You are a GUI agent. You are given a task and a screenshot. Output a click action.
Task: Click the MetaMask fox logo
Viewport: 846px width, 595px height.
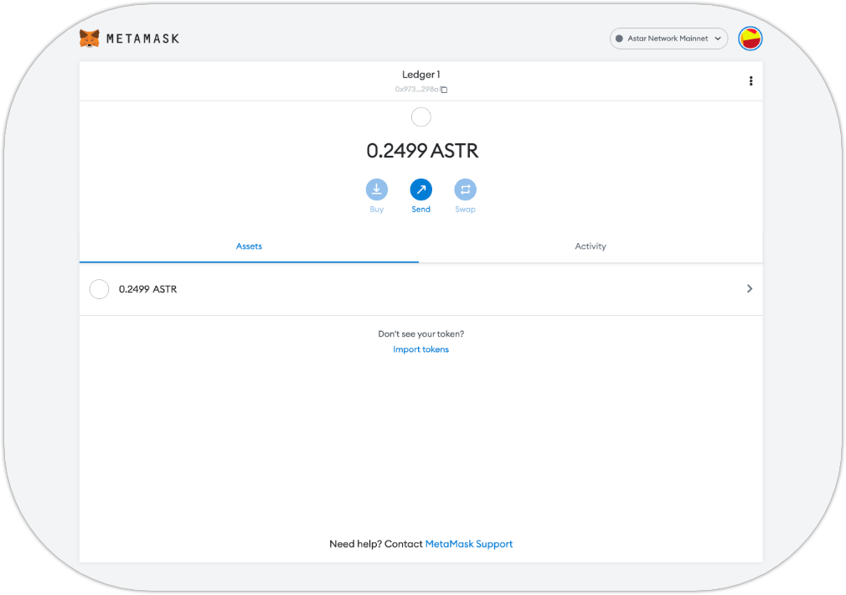[x=90, y=39]
